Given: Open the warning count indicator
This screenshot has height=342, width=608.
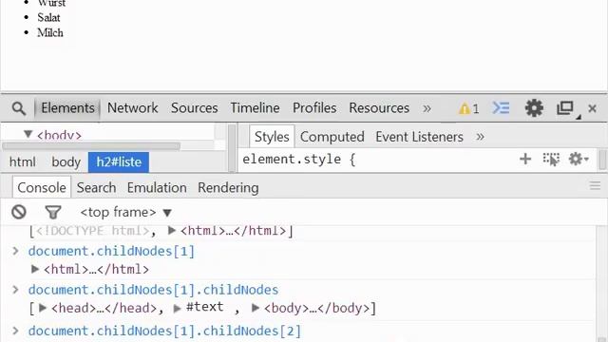Looking at the screenshot, I should point(468,108).
